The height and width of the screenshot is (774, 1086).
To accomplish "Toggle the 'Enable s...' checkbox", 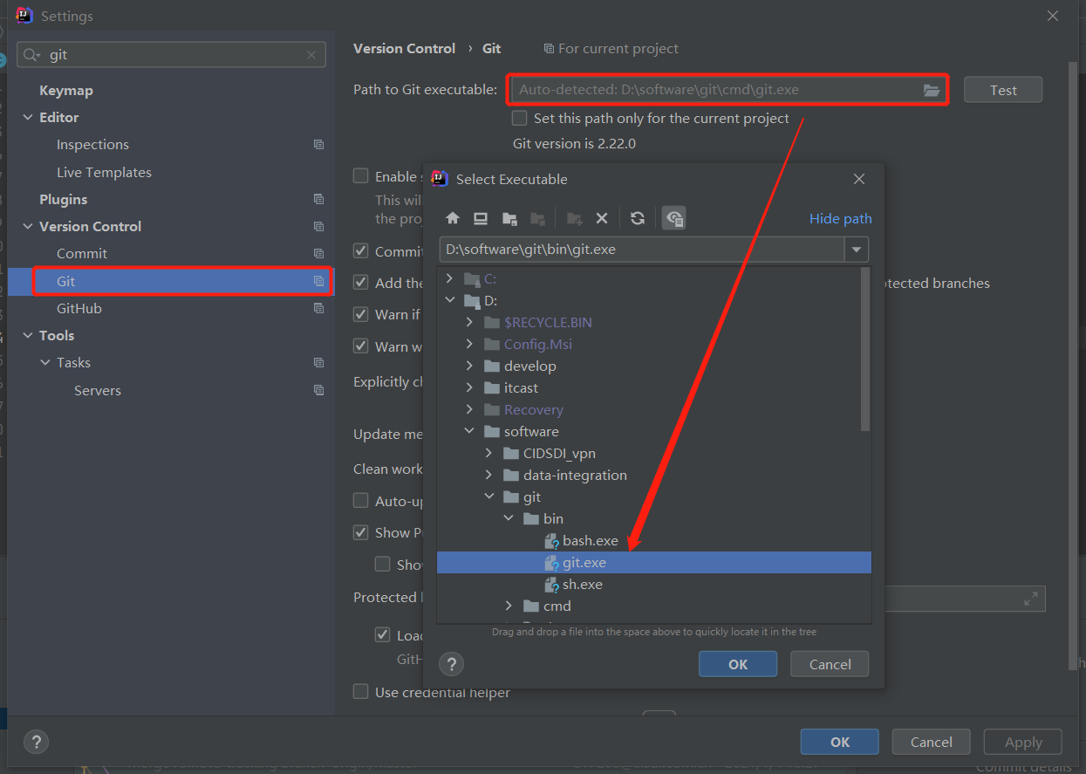I will point(360,176).
